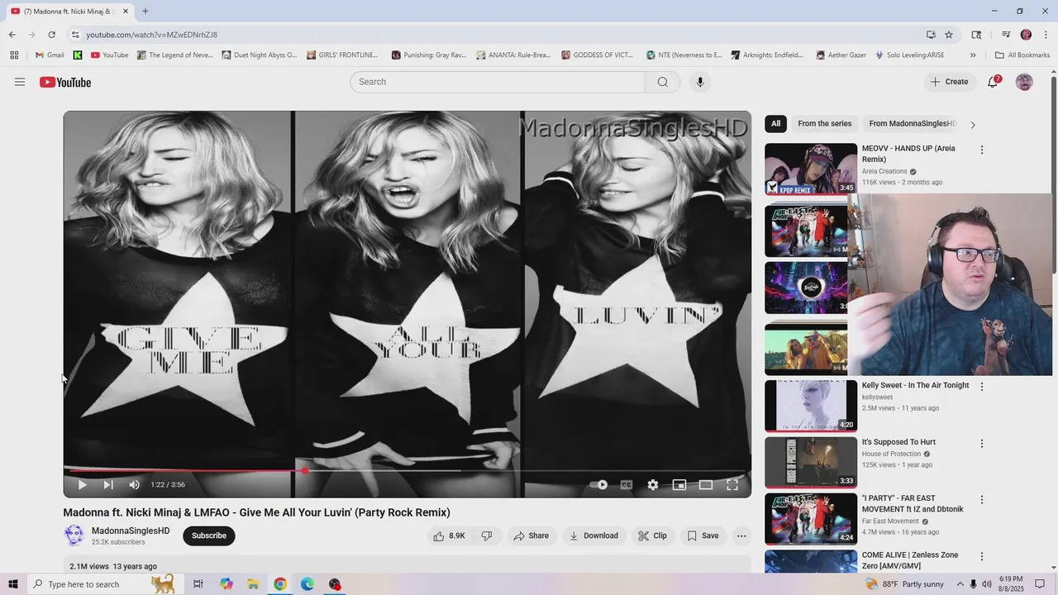The width and height of the screenshot is (1058, 595).
Task: Click the address bar URL
Action: 152,35
